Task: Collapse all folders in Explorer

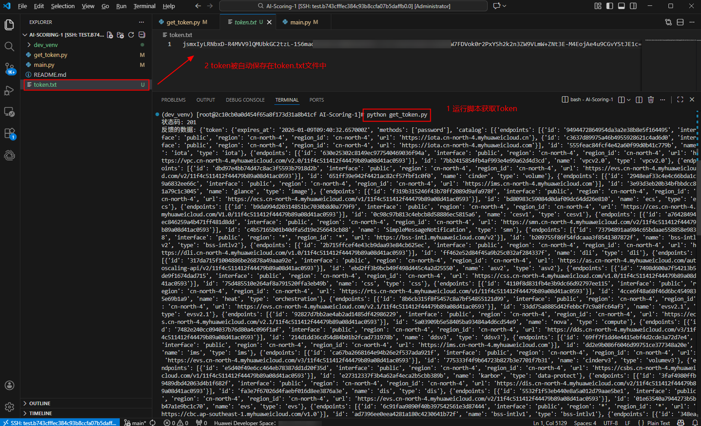Action: click(x=142, y=35)
